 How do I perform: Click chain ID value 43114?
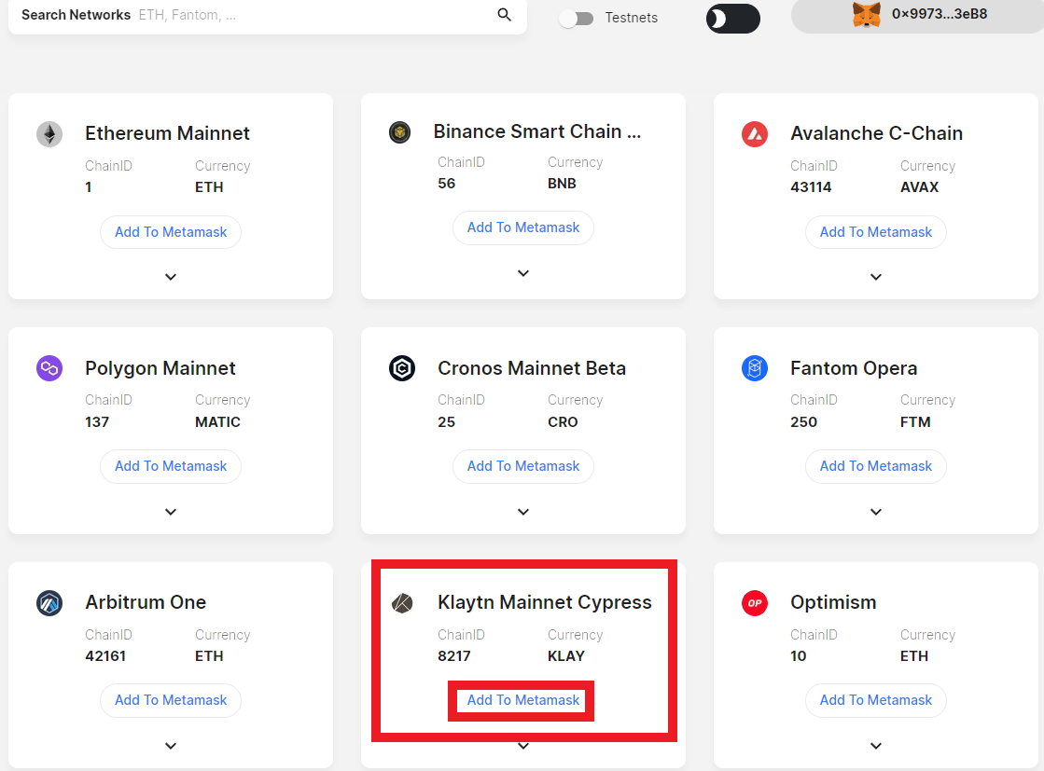click(x=811, y=187)
